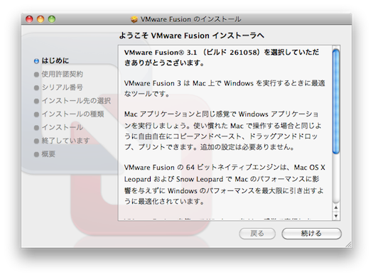Click the blue bullet beside はじめに
This screenshot has height=277, width=373.
[36, 61]
